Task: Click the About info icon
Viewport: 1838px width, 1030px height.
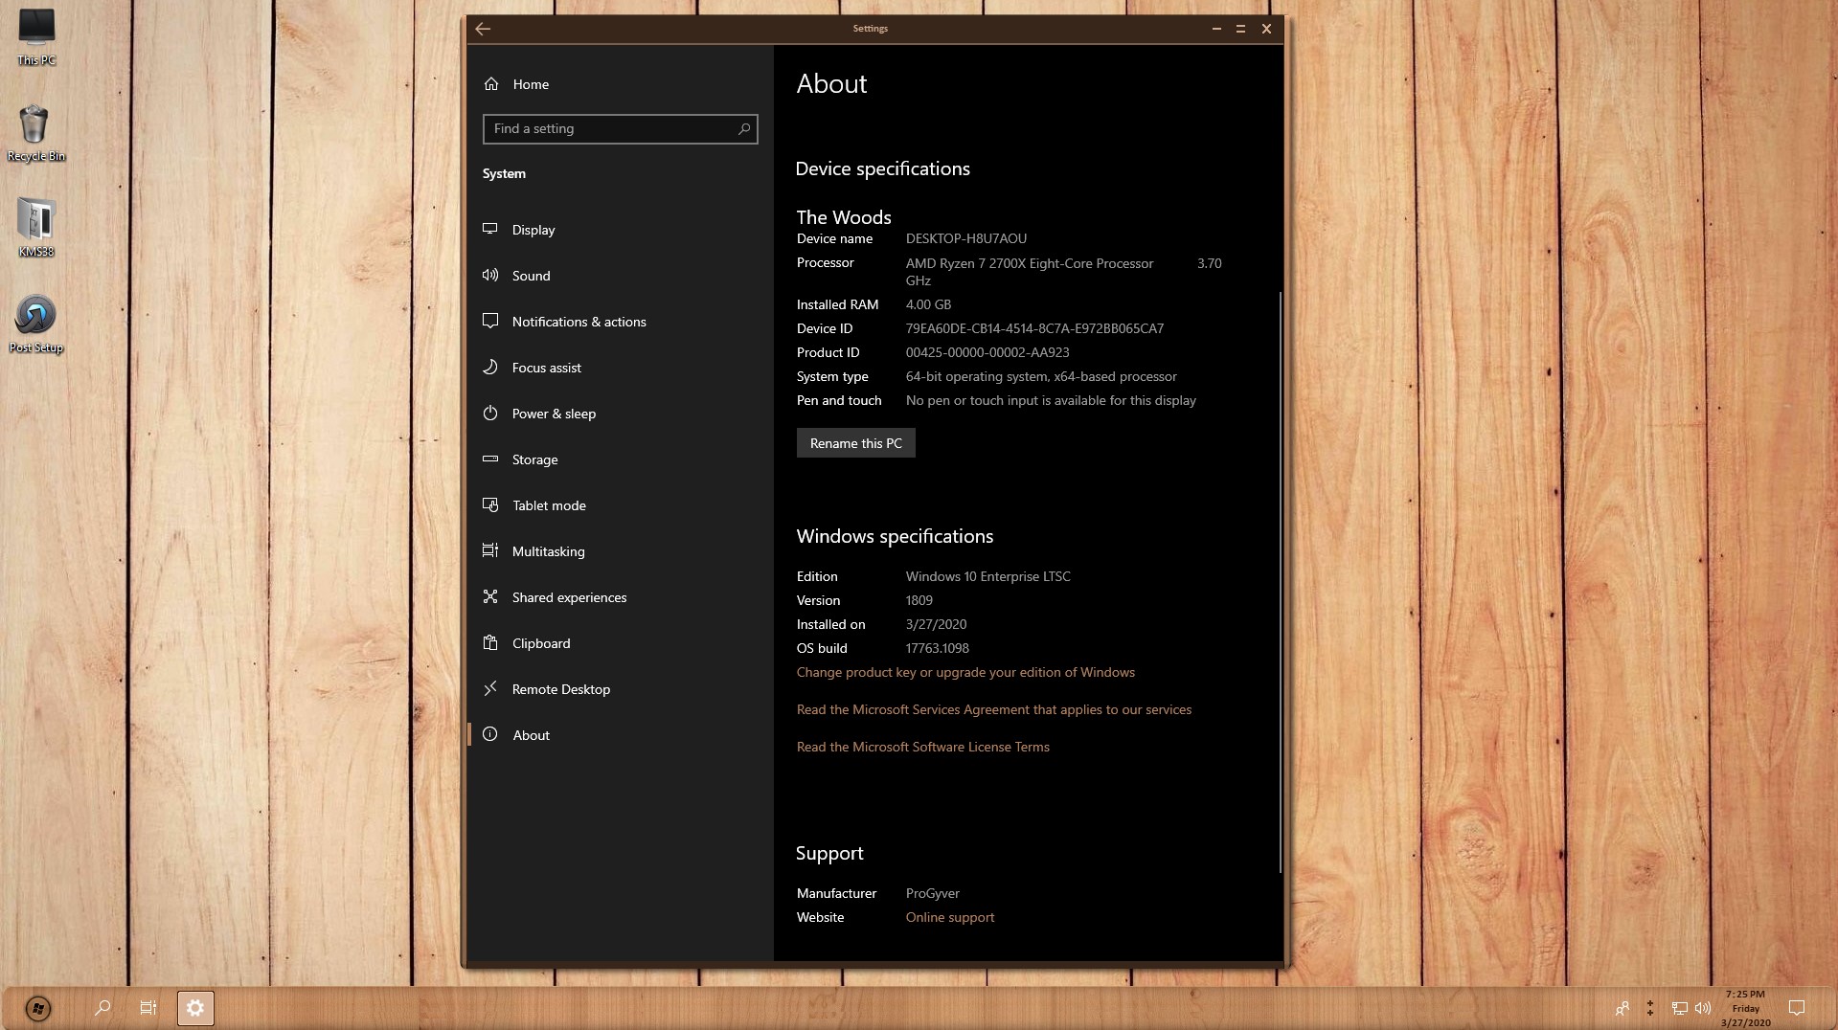Action: click(x=490, y=734)
